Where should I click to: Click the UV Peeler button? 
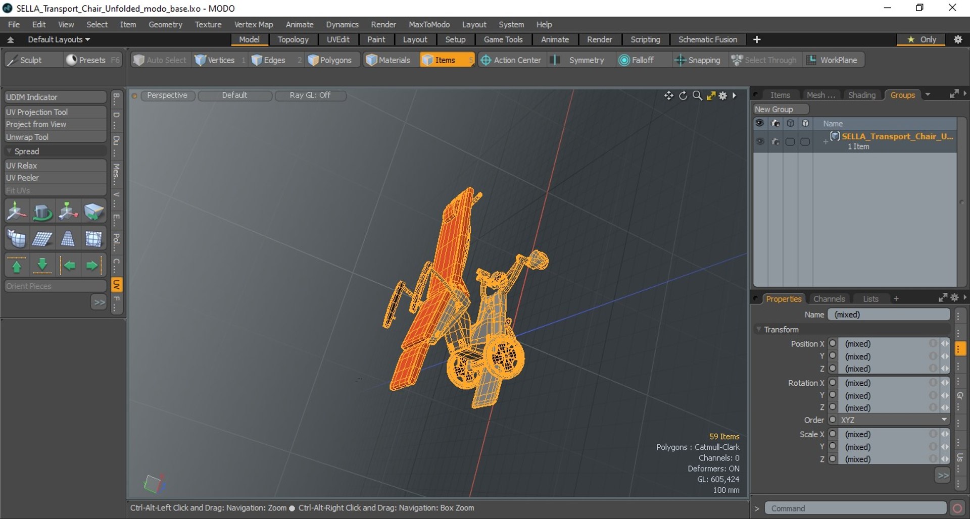point(56,178)
